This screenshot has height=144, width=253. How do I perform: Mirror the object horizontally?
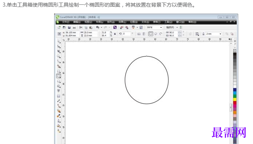coord(139,34)
